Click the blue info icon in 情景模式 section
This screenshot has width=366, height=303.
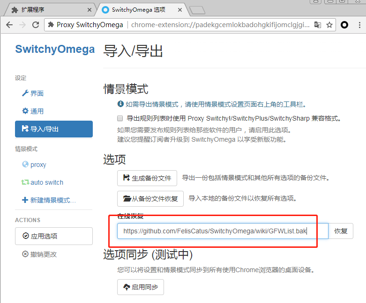[120, 104]
